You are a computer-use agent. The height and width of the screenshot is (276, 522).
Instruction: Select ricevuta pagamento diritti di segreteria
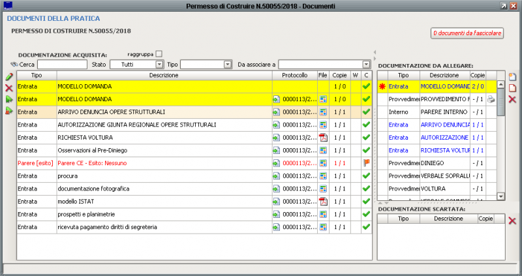[164, 227]
